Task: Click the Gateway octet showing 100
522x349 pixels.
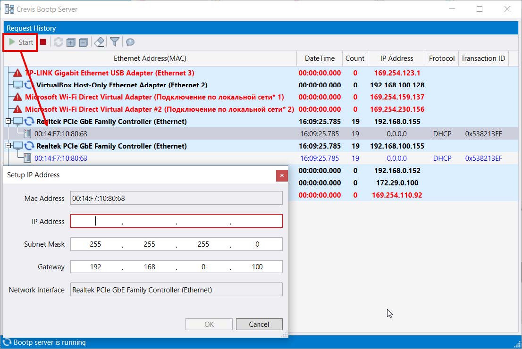Action: [257, 267]
